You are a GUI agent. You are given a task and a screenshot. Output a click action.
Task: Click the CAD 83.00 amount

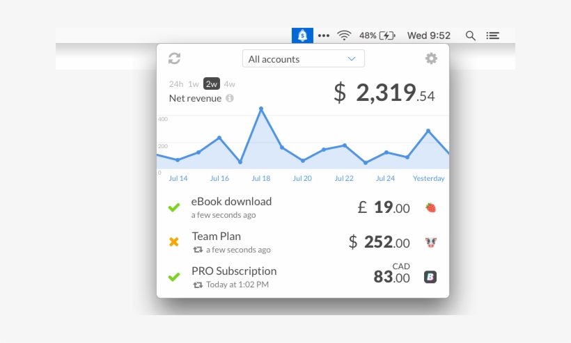coord(392,273)
